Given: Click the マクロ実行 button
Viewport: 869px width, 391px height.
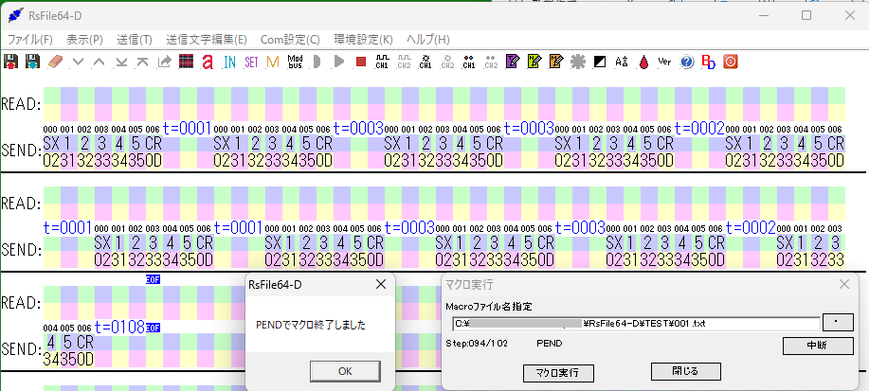Looking at the screenshot, I should pos(557,372).
